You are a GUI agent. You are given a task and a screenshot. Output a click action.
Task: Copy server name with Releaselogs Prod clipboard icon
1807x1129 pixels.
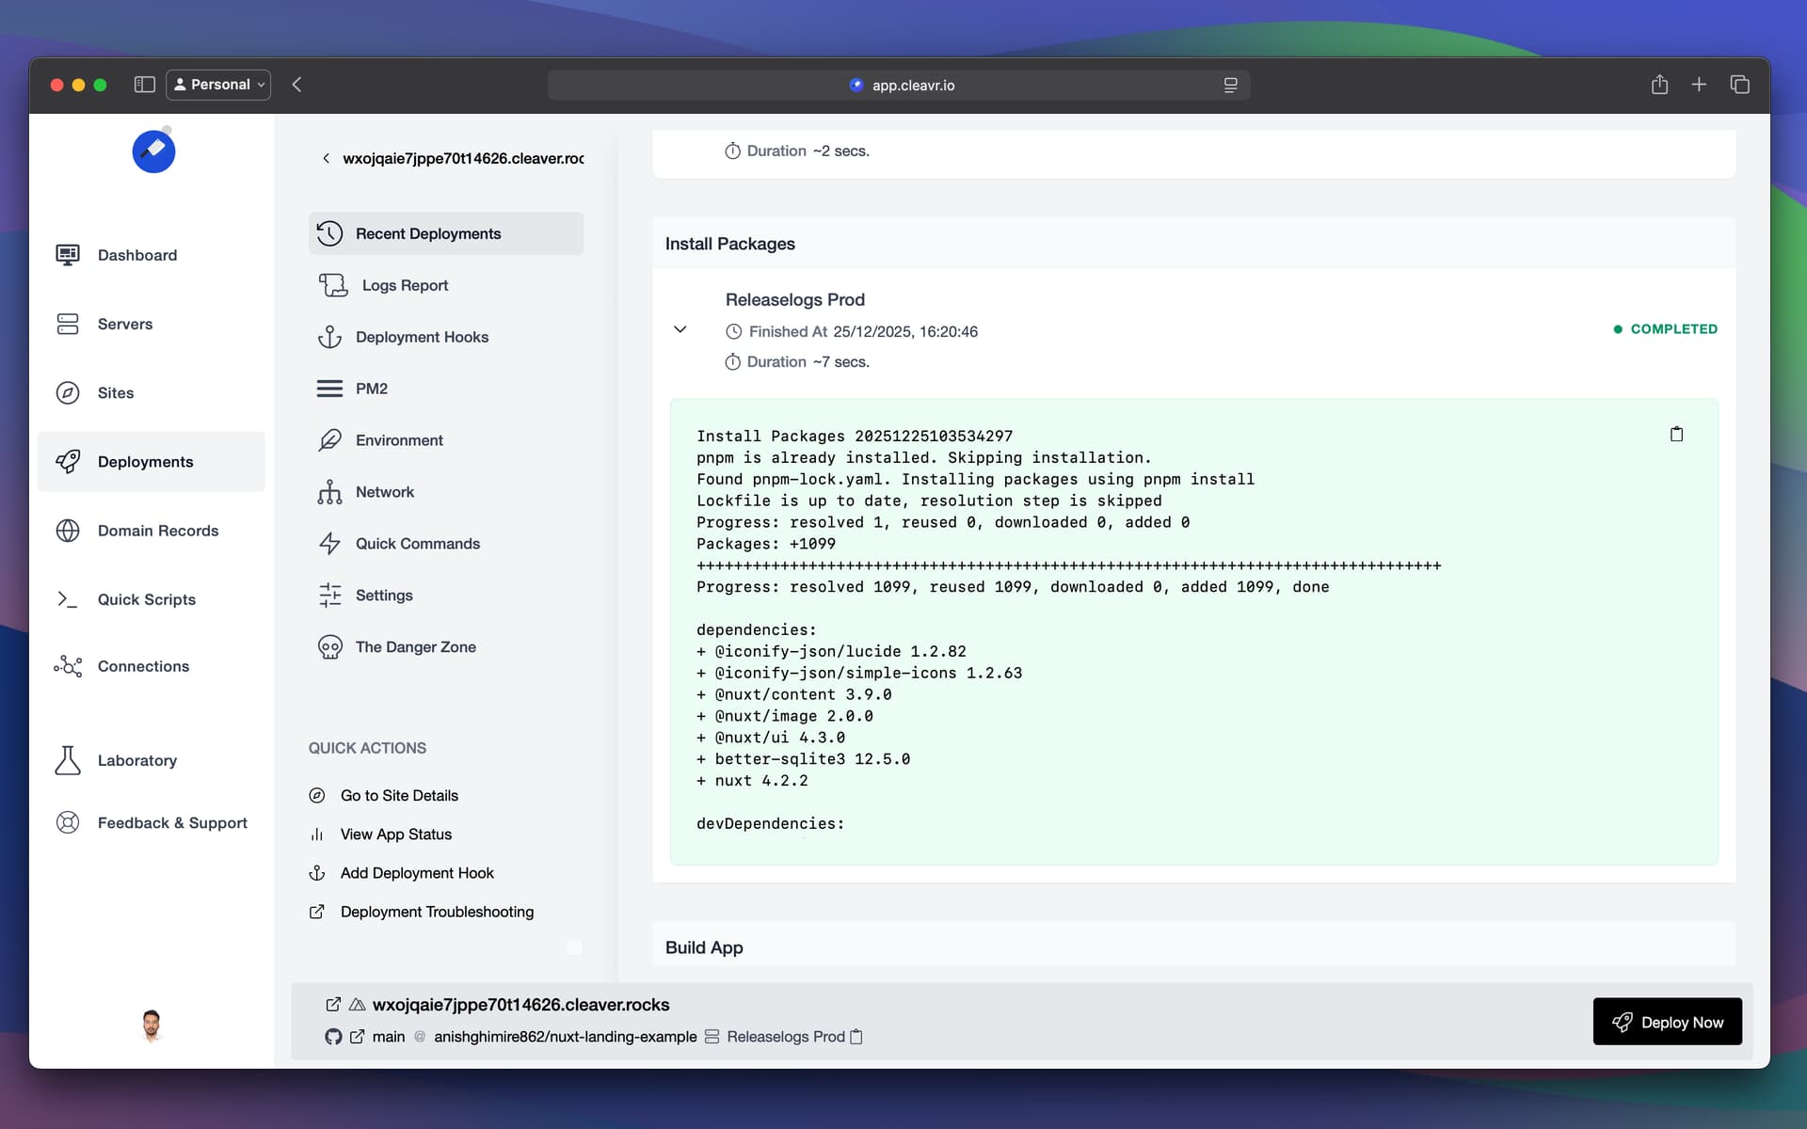click(856, 1037)
